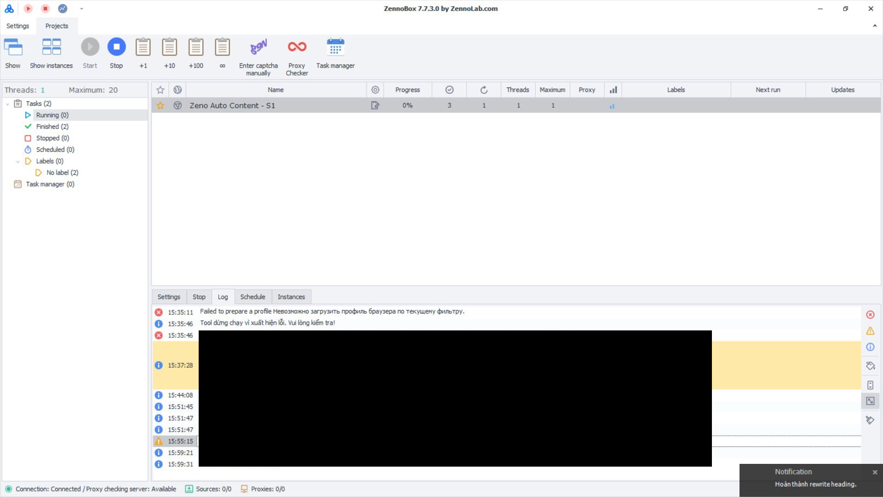Click the repeat arrow column header
The width and height of the screenshot is (883, 497).
pyautogui.click(x=484, y=90)
